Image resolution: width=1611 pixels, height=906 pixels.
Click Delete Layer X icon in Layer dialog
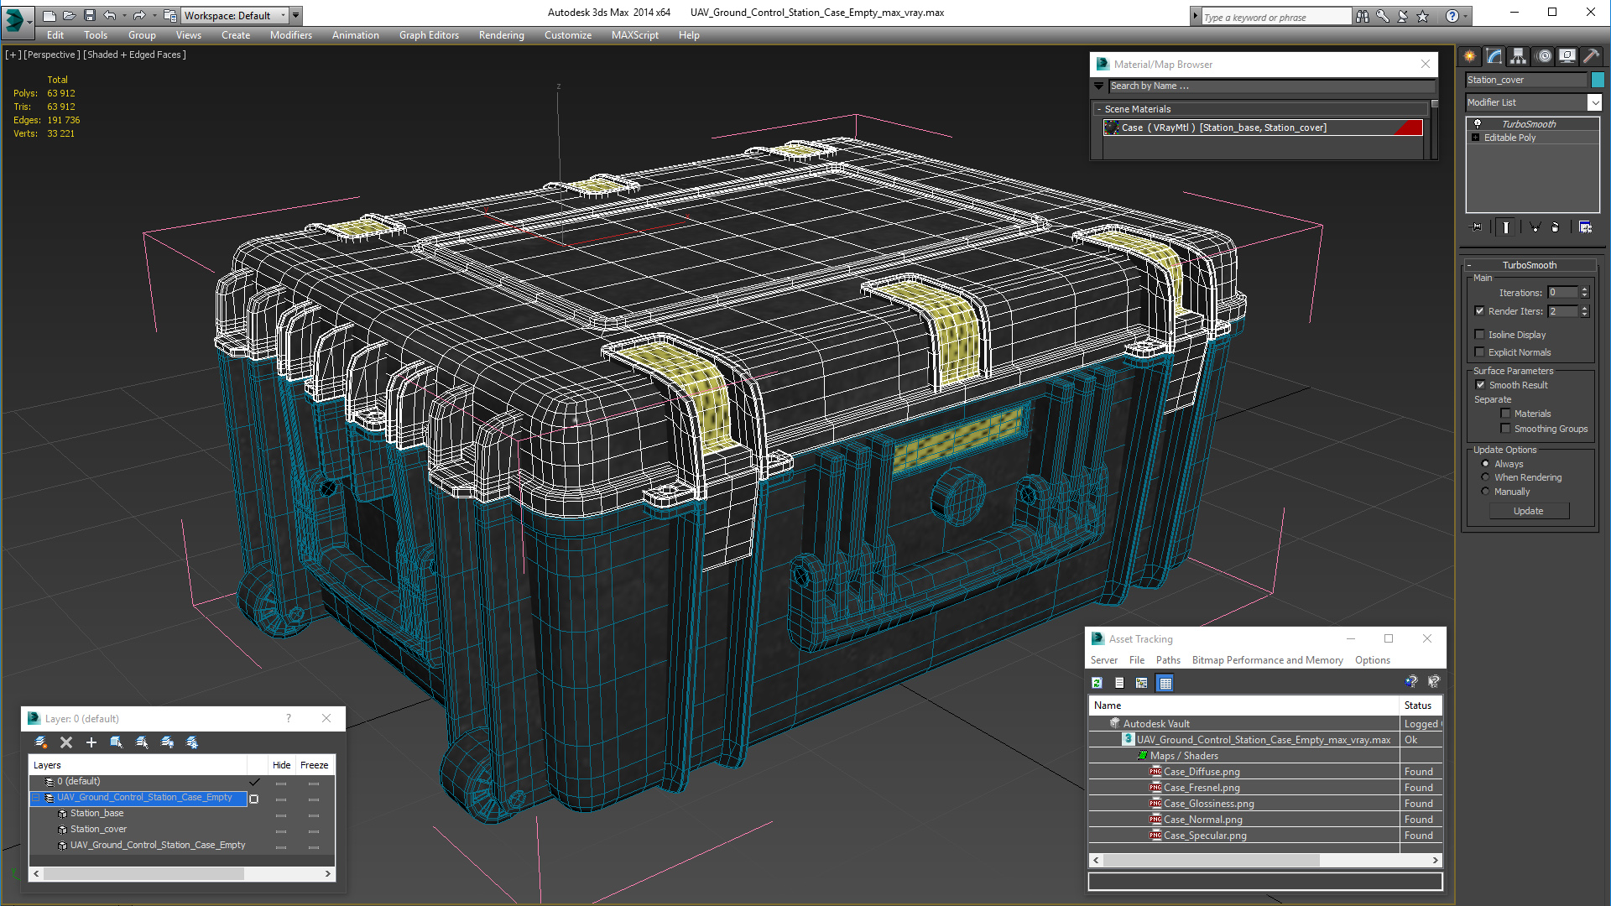[66, 742]
